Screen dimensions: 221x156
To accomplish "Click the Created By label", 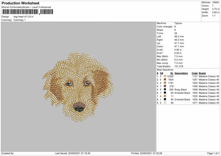I will pyautogui.click(x=8, y=153).
